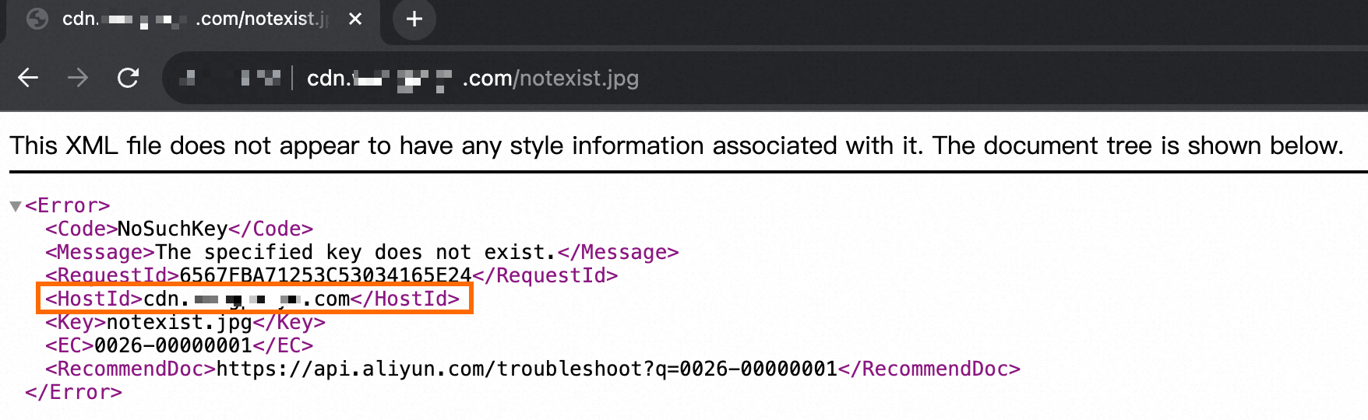Click the NoSuchKey code value
Viewport: 1368px width, 420px height.
pos(172,229)
